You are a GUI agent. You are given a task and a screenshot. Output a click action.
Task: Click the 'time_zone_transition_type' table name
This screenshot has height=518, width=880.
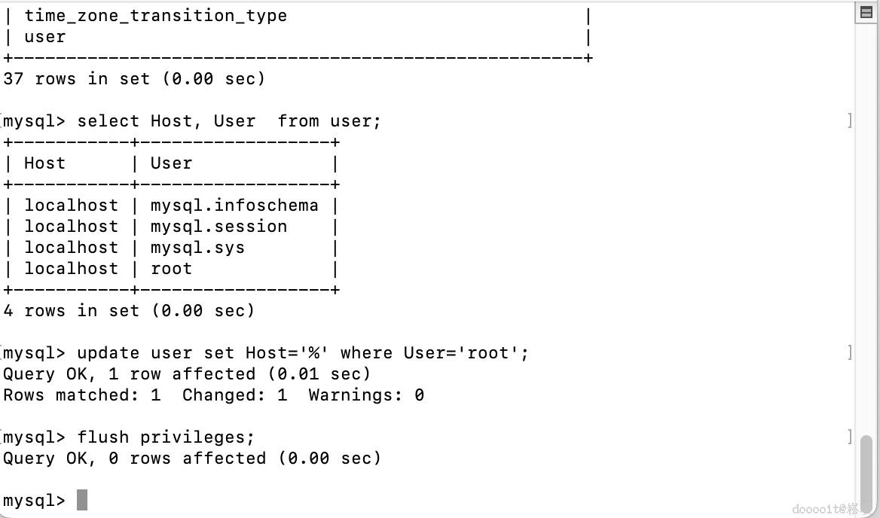coord(155,16)
